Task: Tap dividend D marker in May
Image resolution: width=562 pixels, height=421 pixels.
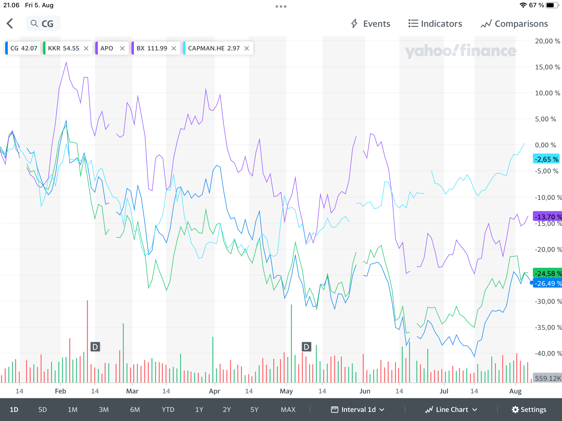Action: 306,347
